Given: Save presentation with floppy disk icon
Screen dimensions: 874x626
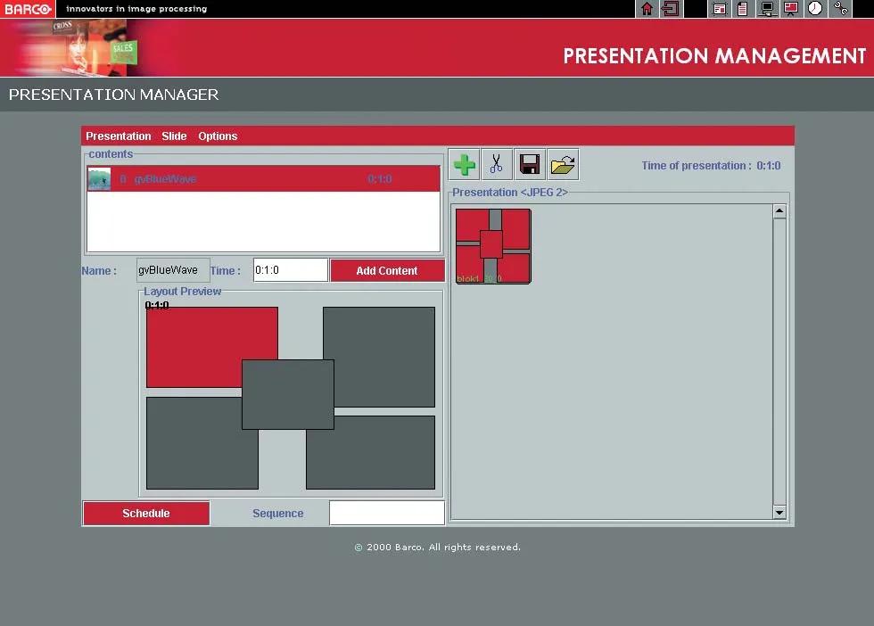Looking at the screenshot, I should pos(530,164).
